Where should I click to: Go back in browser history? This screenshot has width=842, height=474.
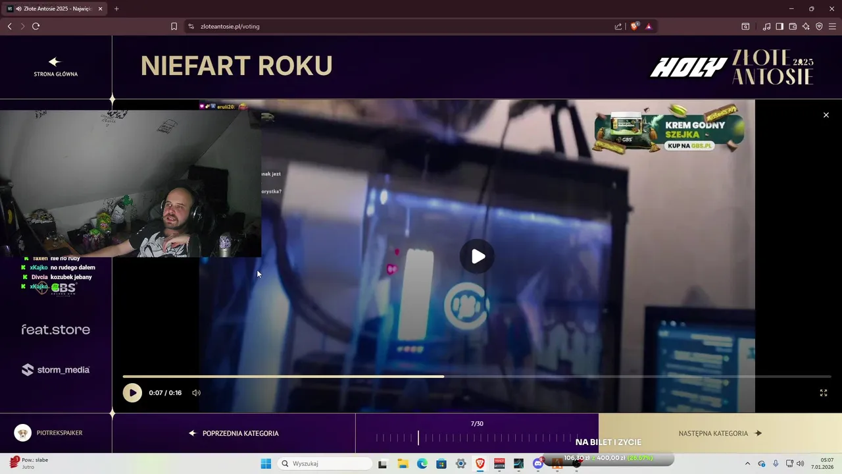click(9, 26)
